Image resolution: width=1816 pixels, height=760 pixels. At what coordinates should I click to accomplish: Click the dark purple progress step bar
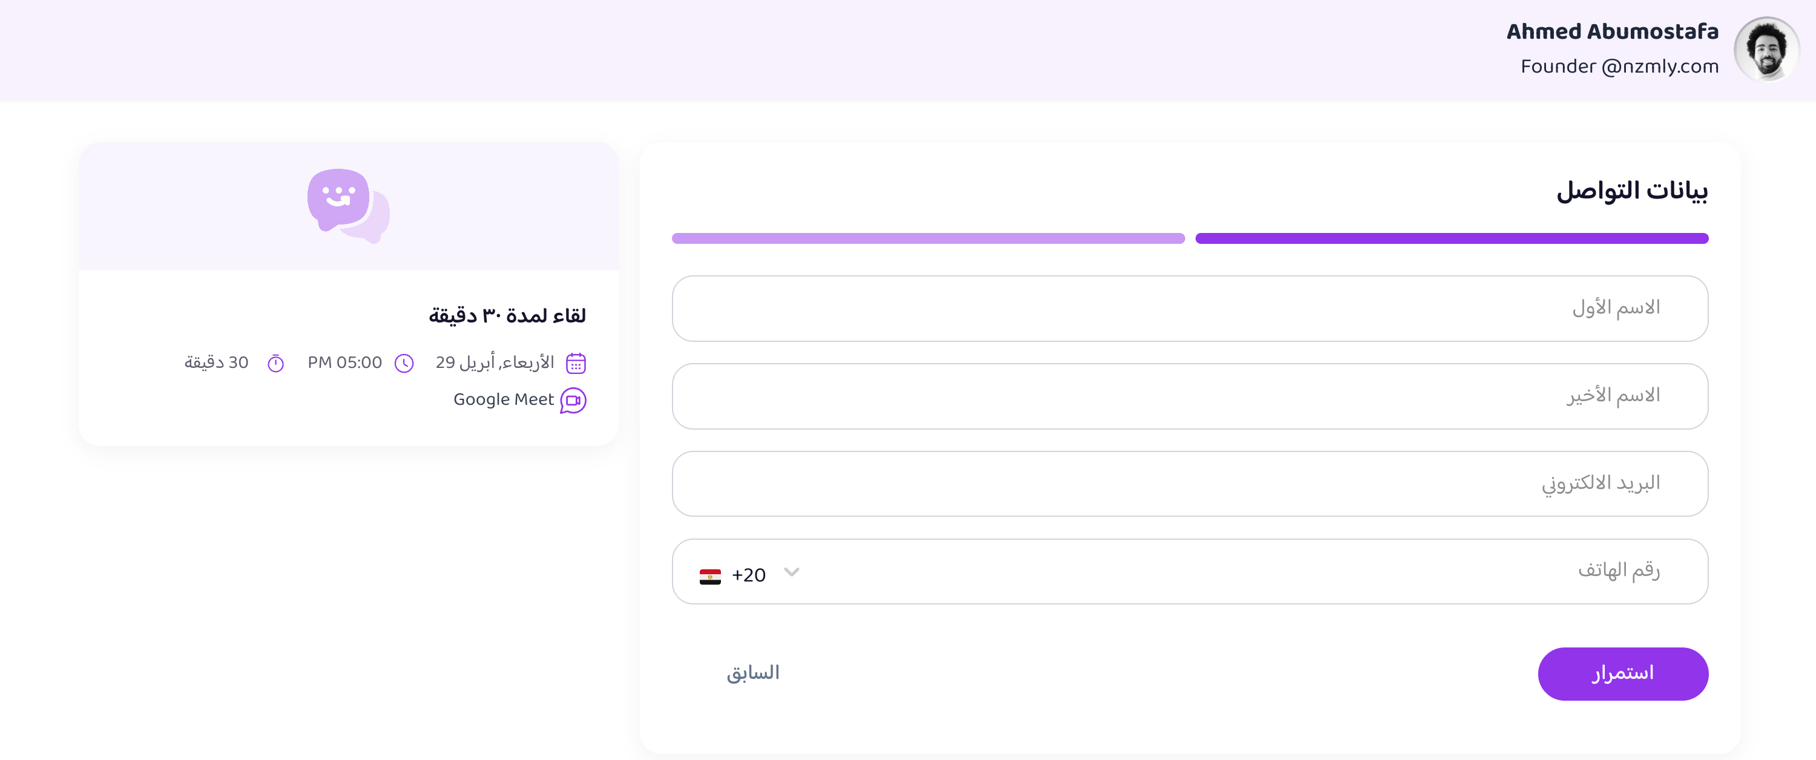pyautogui.click(x=1452, y=238)
